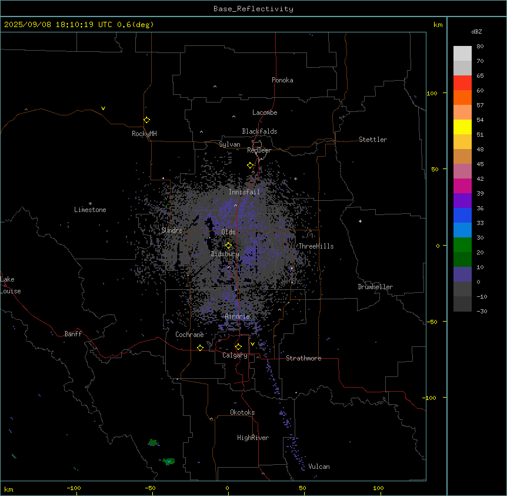Viewport: 507px width, 496px height.
Task: Click the RedDeer label
Action: click(x=259, y=150)
